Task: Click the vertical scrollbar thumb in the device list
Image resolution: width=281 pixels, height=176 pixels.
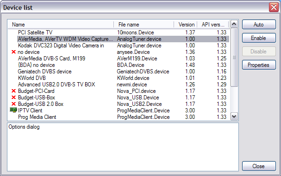Action: (x=234, y=57)
